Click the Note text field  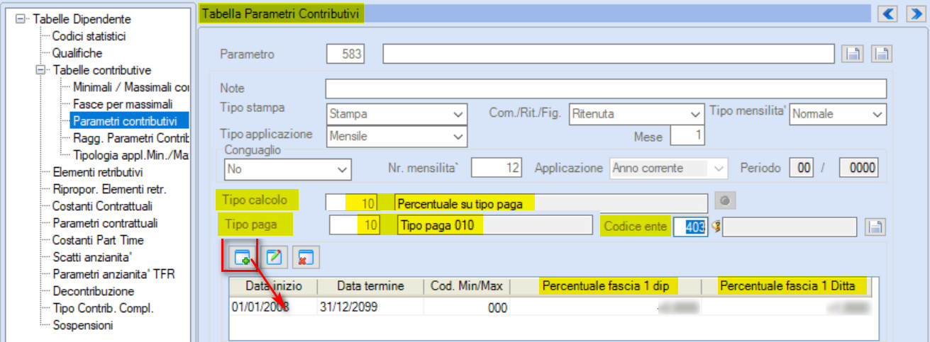[x=606, y=89]
